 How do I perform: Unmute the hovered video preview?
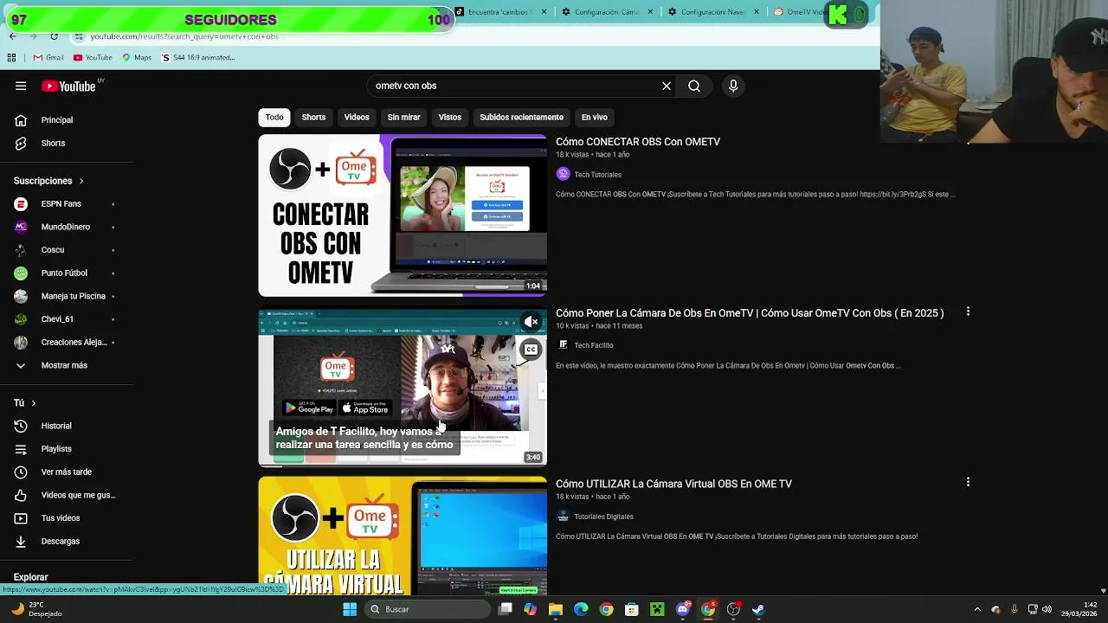[531, 322]
